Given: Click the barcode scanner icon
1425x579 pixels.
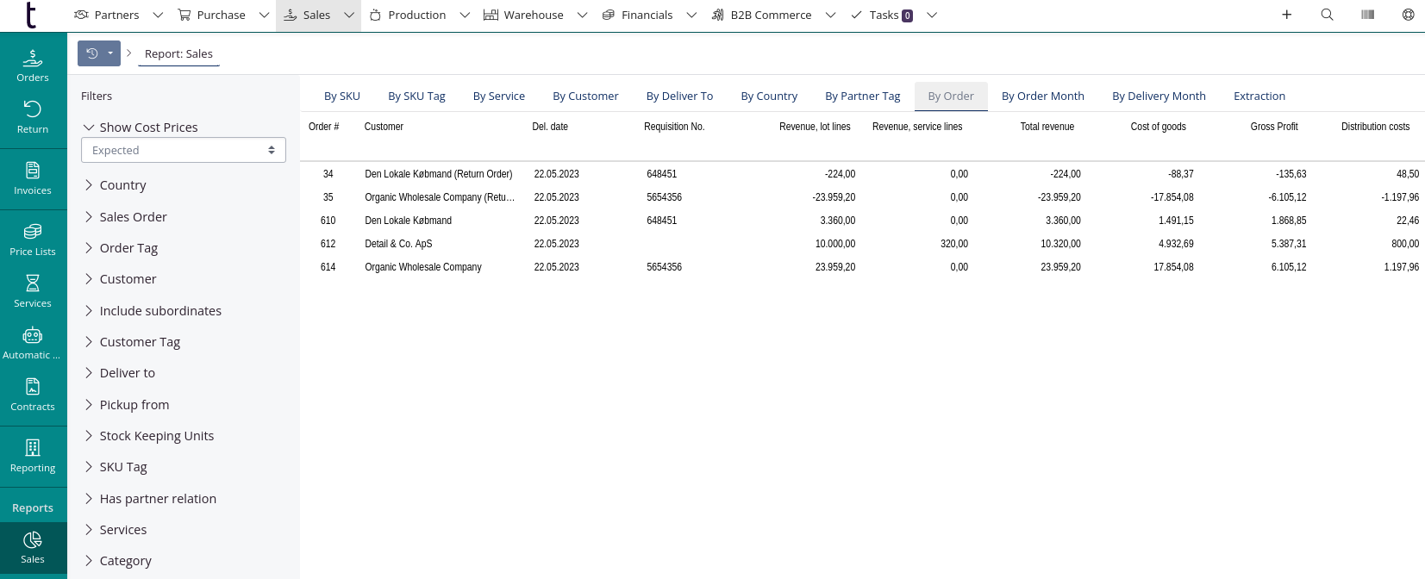Looking at the screenshot, I should click(1367, 15).
